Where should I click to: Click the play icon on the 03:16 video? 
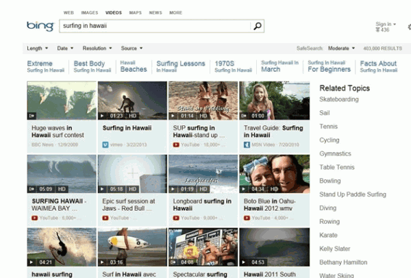pyautogui.click(x=102, y=262)
